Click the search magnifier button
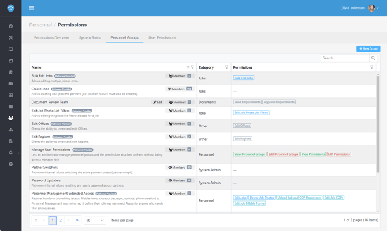 pos(373,58)
